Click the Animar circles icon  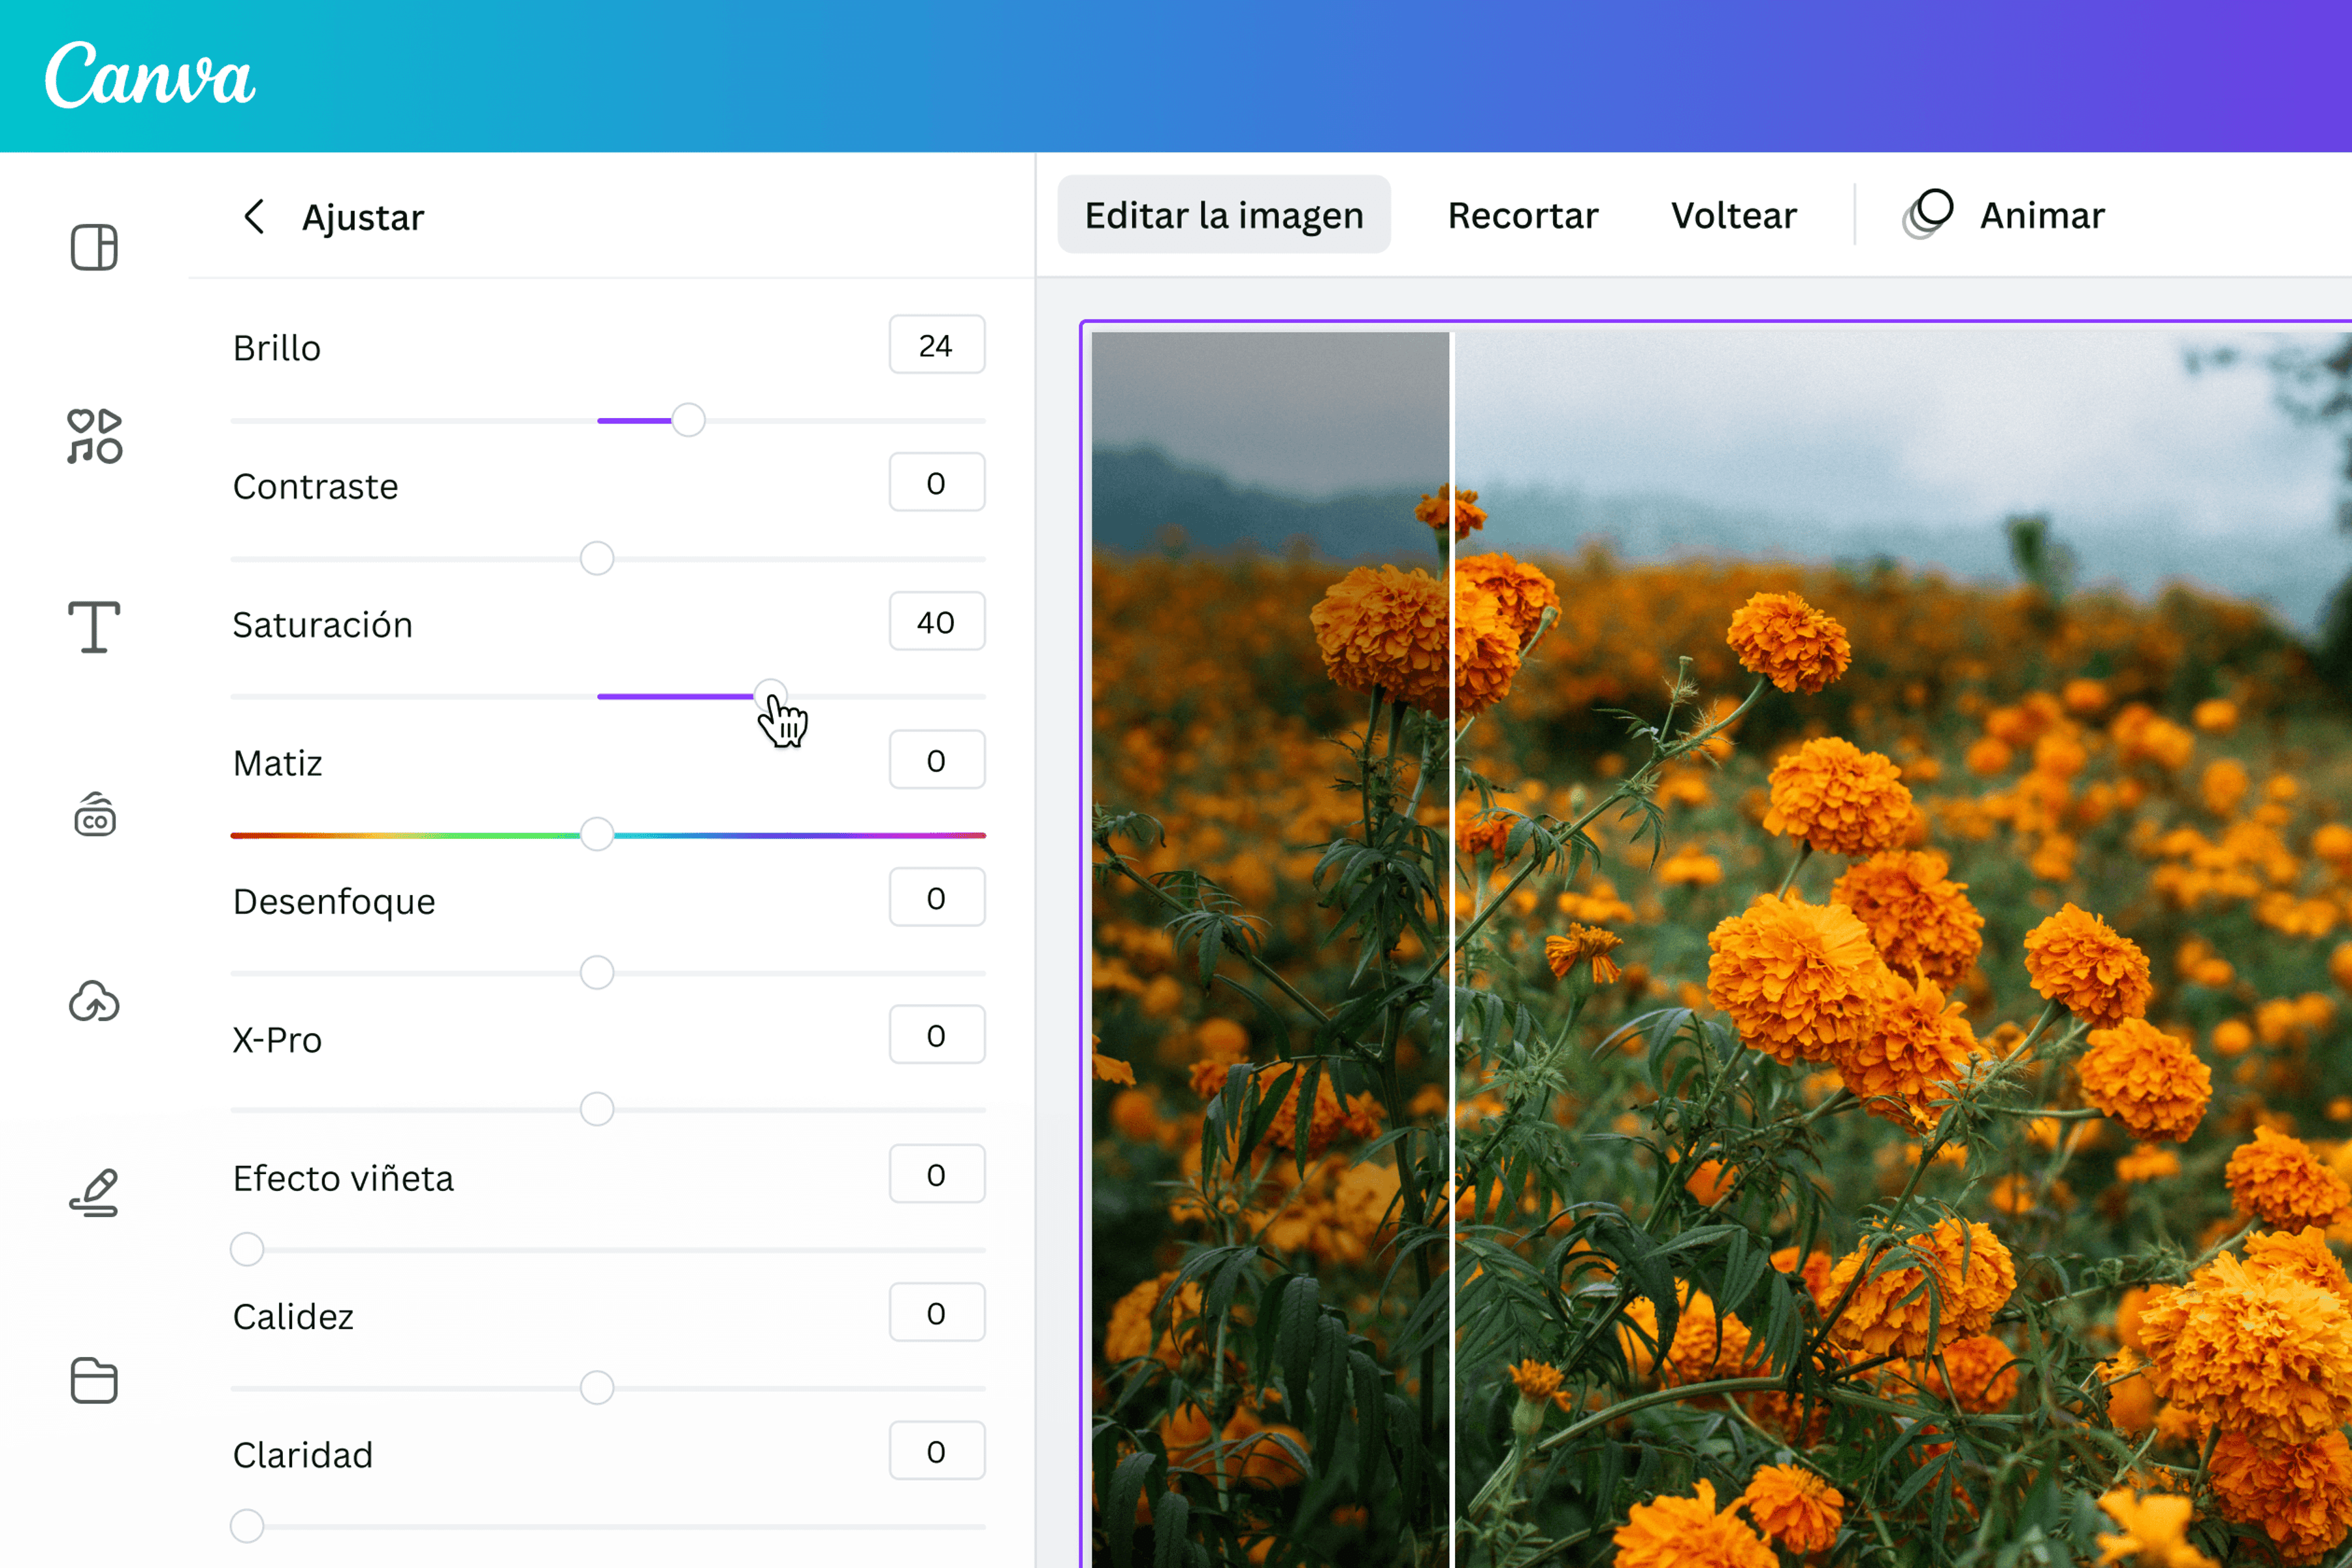(1927, 214)
